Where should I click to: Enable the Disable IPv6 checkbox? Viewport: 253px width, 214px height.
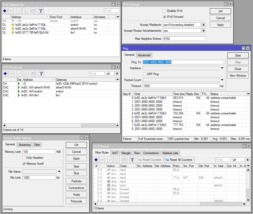pos(164,11)
